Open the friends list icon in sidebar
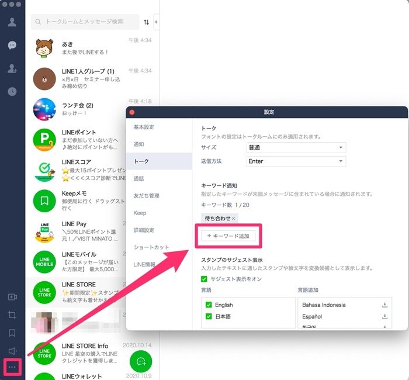 12,22
